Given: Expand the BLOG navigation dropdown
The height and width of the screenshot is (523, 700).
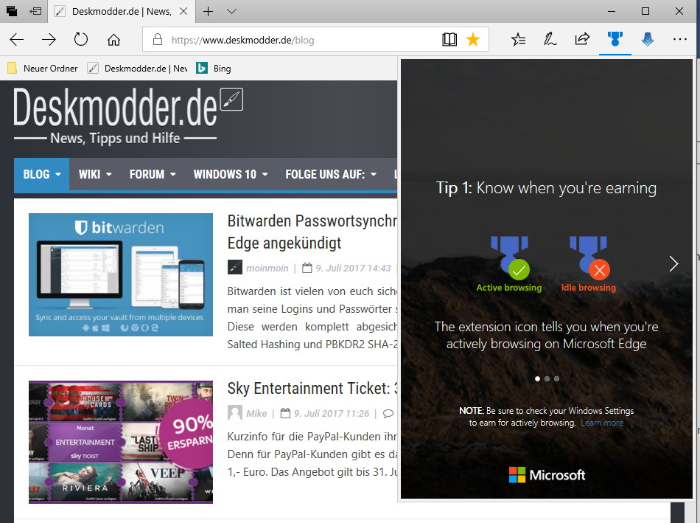Looking at the screenshot, I should point(41,174).
